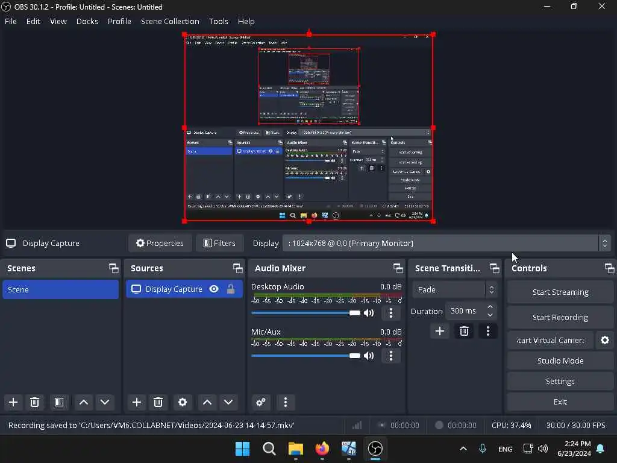Adjust Desktop Audio volume slider
Image resolution: width=617 pixels, height=463 pixels.
(305, 313)
